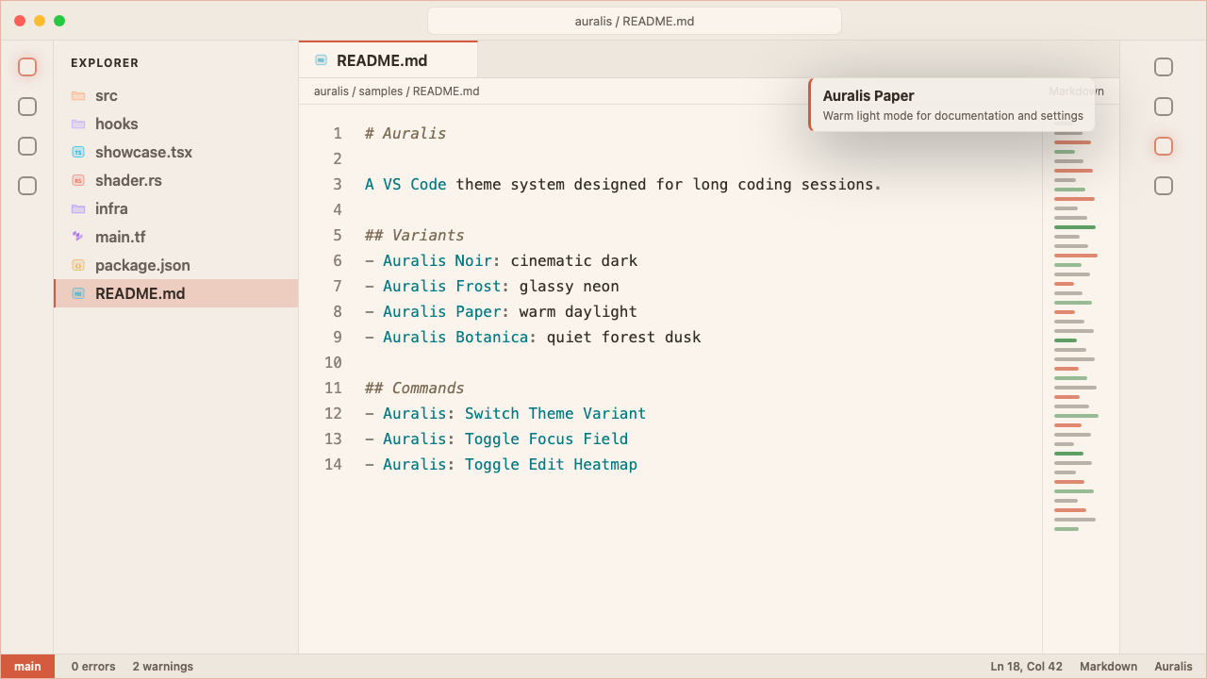Click 'A VS Code' text on line 3
This screenshot has height=679, width=1207.
coord(405,184)
